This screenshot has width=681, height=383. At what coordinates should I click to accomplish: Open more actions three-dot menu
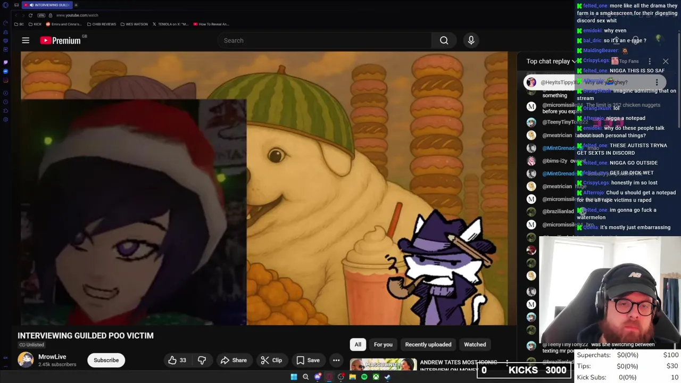pyautogui.click(x=336, y=360)
